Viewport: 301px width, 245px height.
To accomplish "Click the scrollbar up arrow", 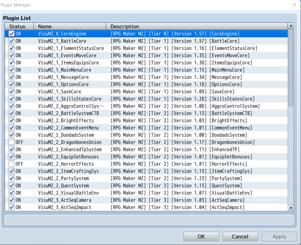I will point(291,25).
